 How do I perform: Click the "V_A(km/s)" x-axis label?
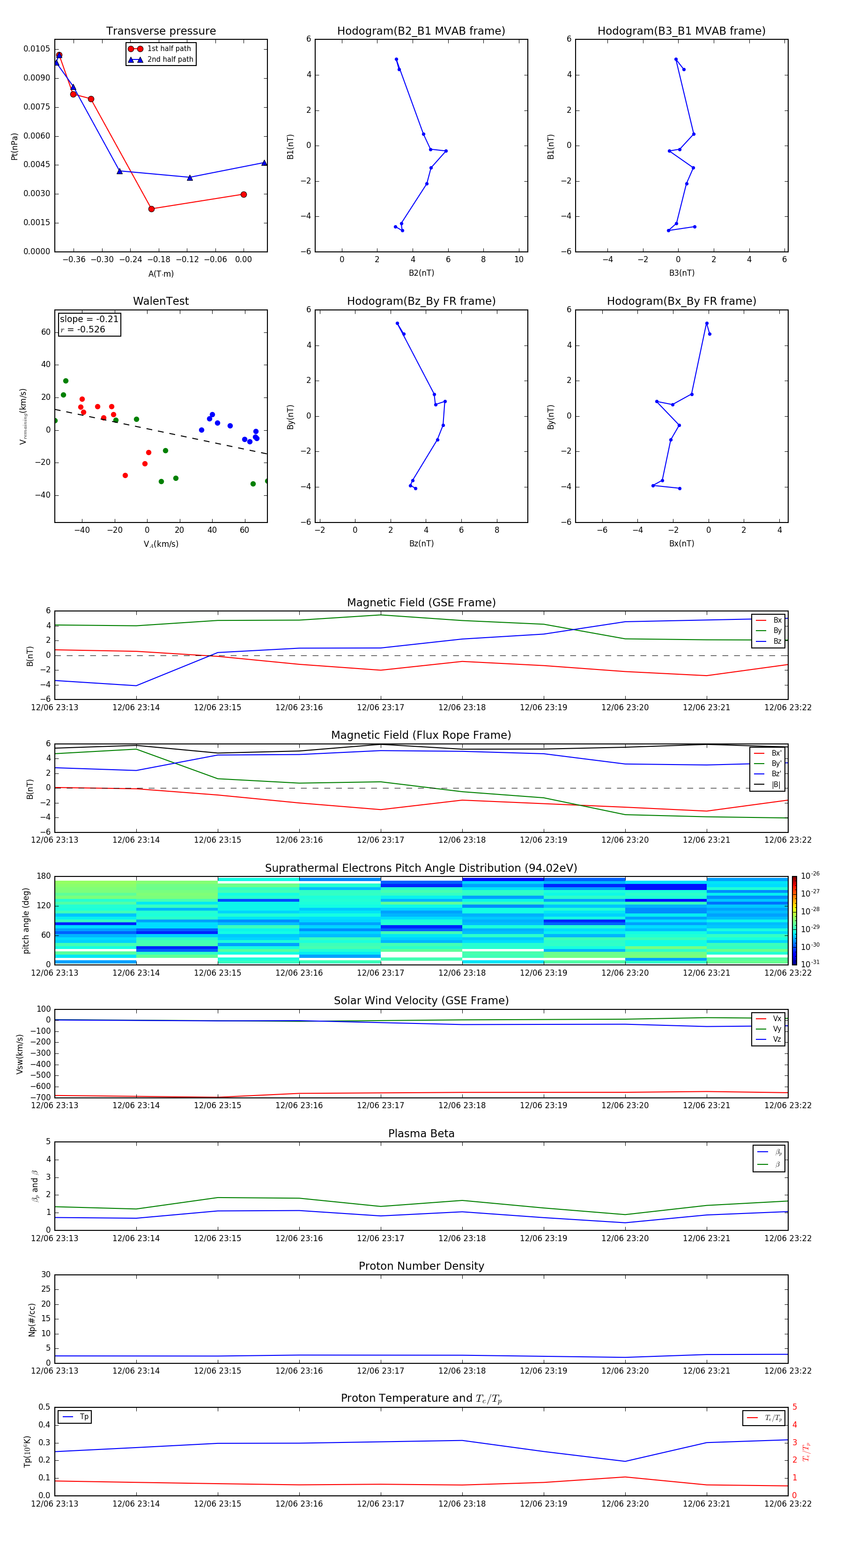coord(161,544)
